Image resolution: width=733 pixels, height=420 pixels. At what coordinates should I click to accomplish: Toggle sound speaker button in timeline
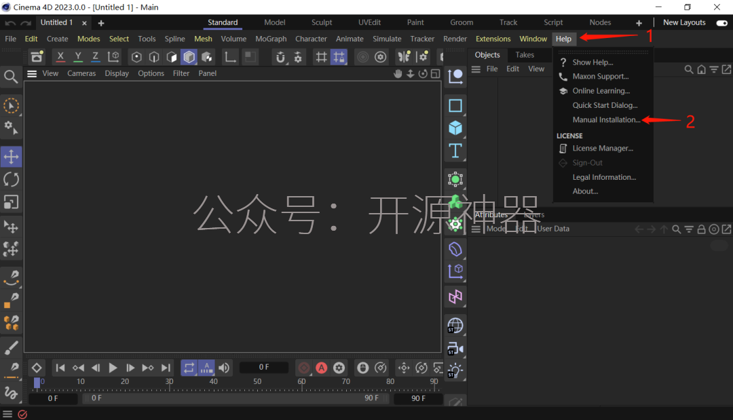tap(225, 368)
